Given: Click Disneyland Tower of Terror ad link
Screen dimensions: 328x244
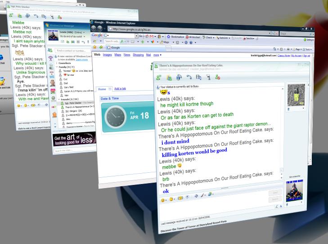Looking at the screenshot, I should click(194, 226).
